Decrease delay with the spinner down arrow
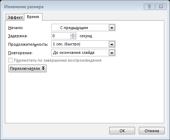Image resolution: width=170 pixels, height=140 pixels. tap(73, 37)
